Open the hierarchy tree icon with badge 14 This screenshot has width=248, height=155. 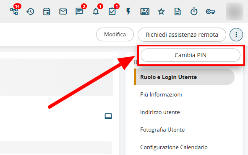14,12
